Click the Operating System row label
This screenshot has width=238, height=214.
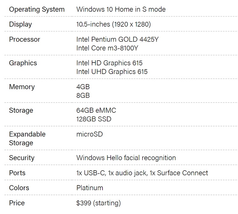point(37,10)
